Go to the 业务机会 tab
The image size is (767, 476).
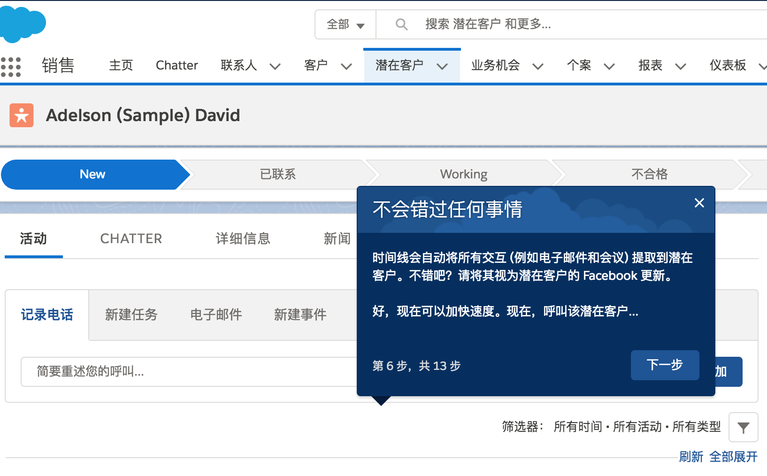coord(496,65)
